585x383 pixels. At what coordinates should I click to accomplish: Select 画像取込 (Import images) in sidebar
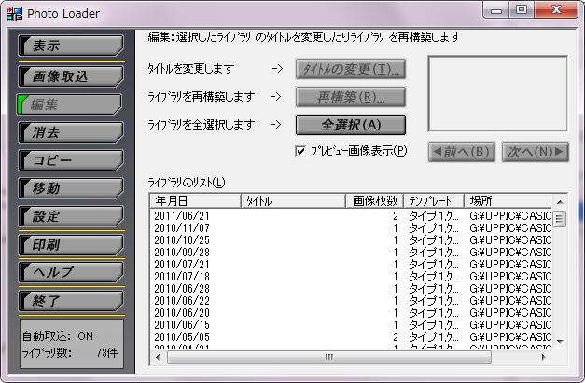point(71,75)
